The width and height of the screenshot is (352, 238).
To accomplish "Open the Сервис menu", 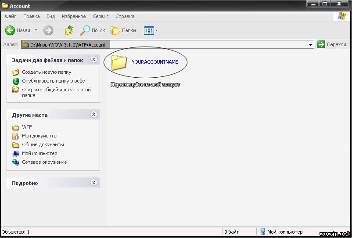I will (x=101, y=16).
